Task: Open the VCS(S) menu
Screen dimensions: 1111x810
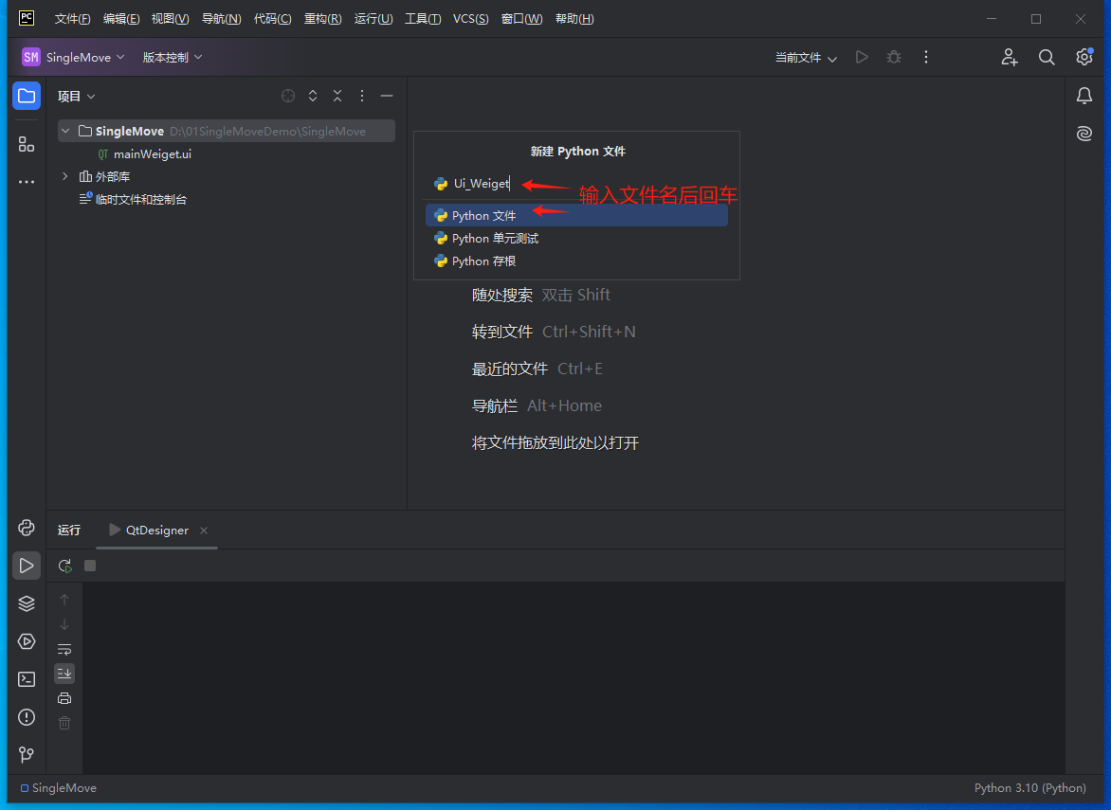Action: point(470,19)
